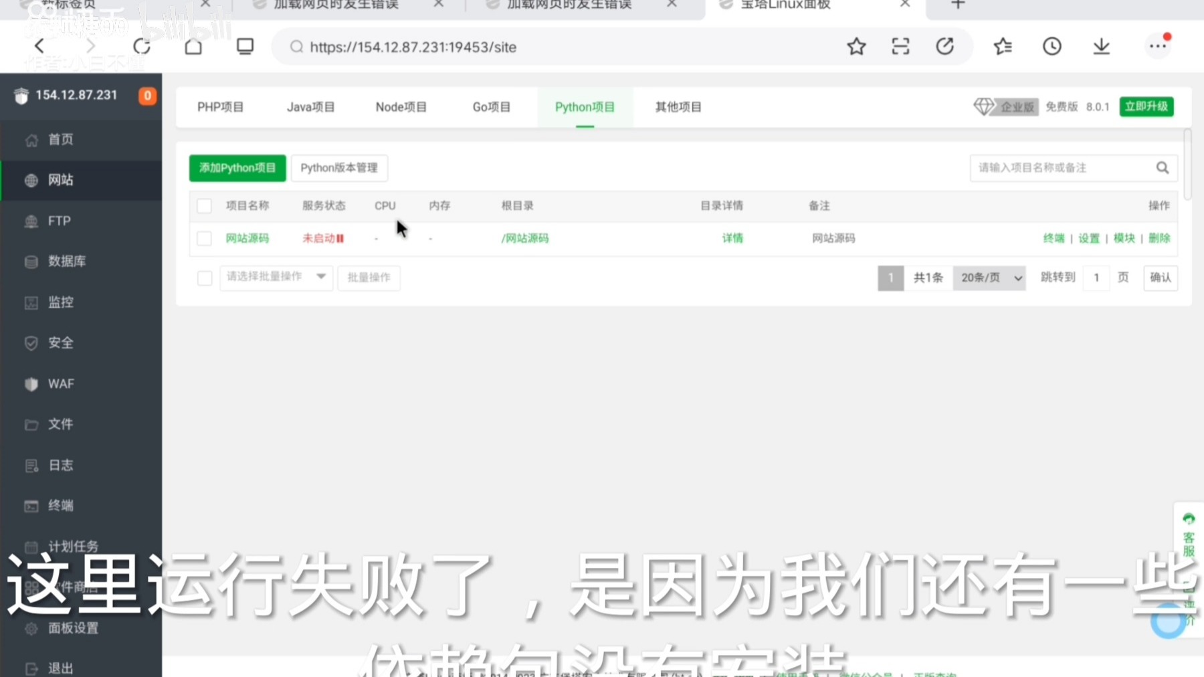Click page 1 pagination button
Image resolution: width=1204 pixels, height=677 pixels.
[890, 278]
